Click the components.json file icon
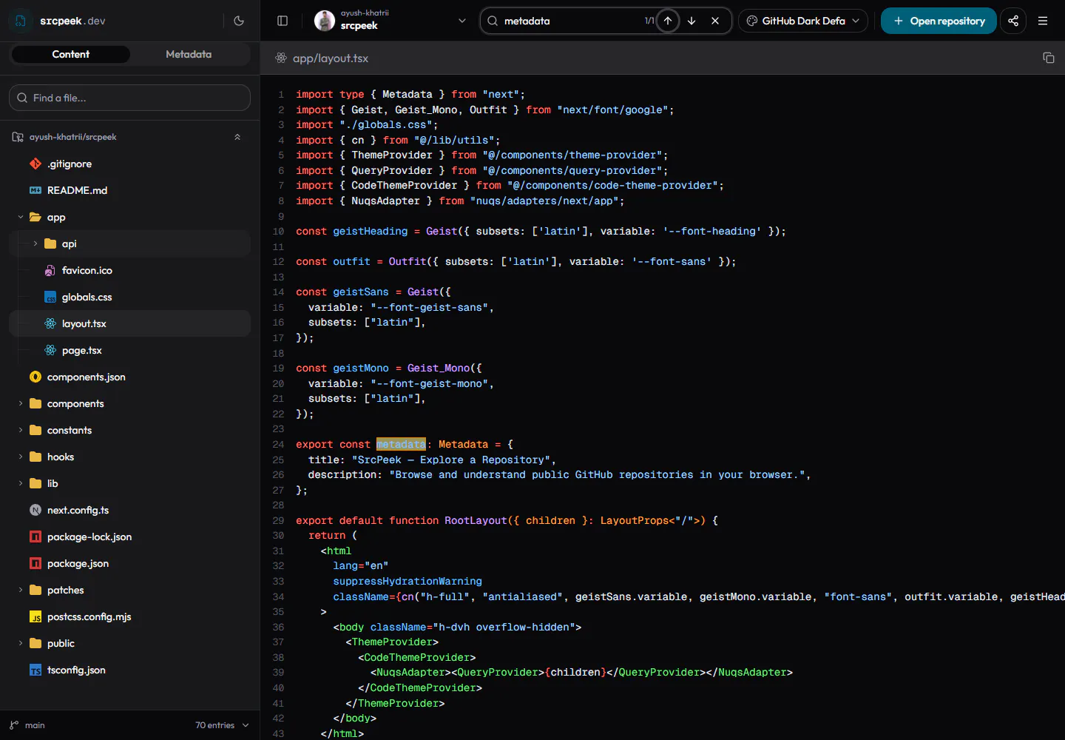This screenshot has height=740, width=1065. coord(35,377)
